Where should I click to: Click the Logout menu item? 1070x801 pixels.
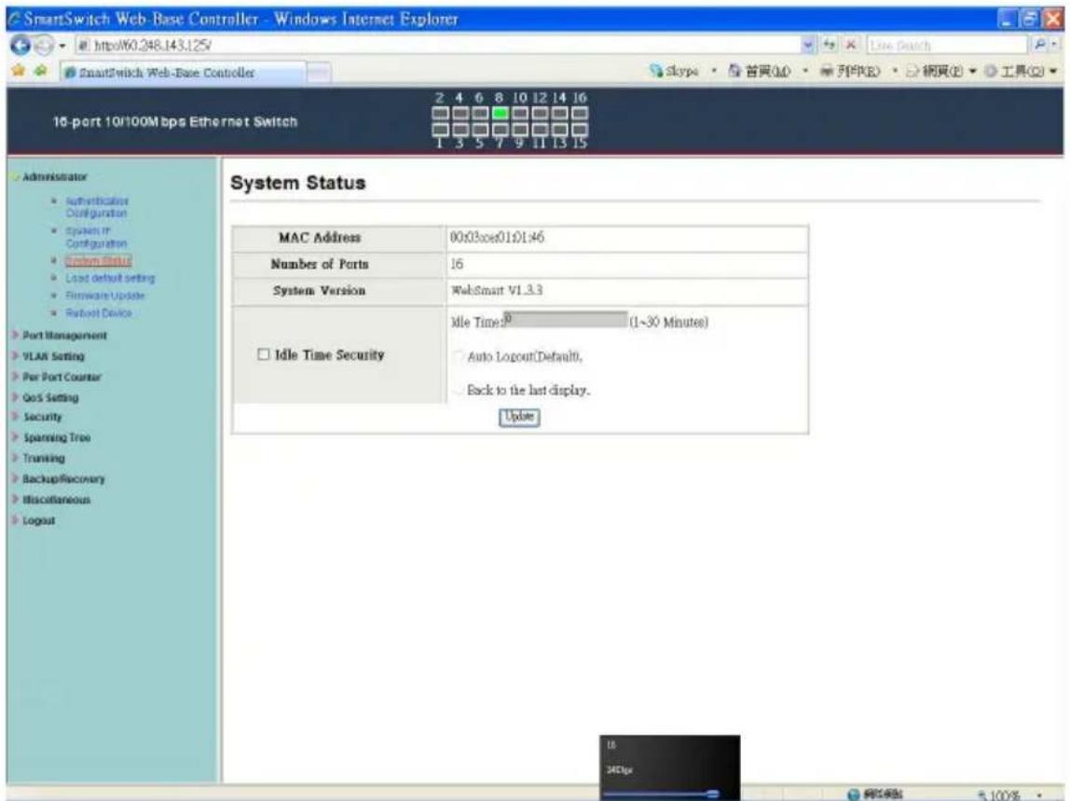(38, 520)
